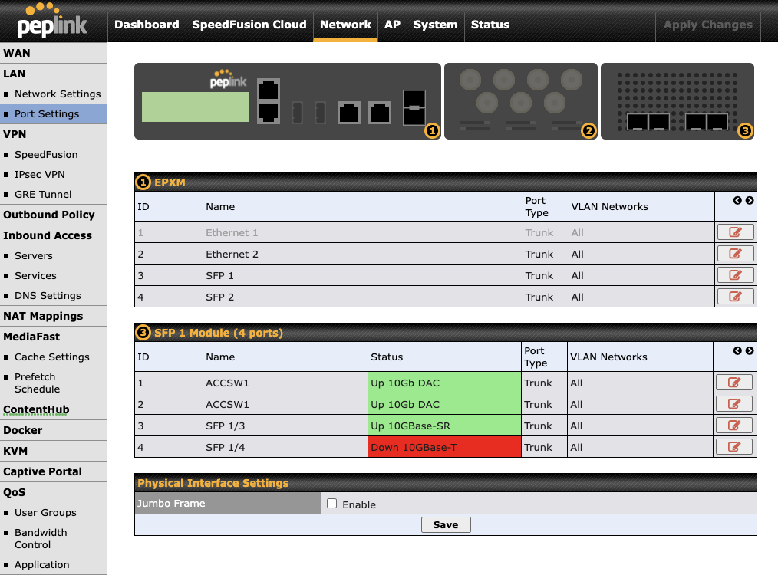The height and width of the screenshot is (575, 778).
Task: Save the physical interface settings
Action: coord(446,524)
